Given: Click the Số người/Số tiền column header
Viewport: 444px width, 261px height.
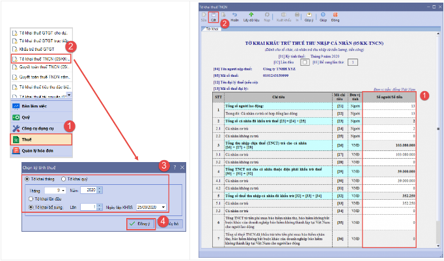Looking at the screenshot, I should click(389, 97).
